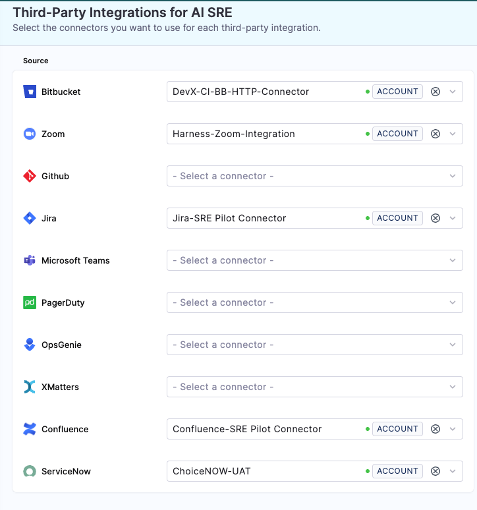Click the Third-Party Integrations for AI SRE heading
This screenshot has height=510, width=477.
click(x=123, y=13)
